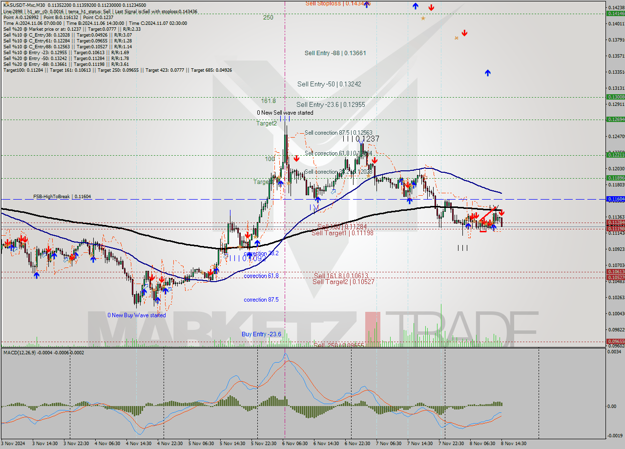
Task: Click the '8 Nov 14:30' time axis label
Action: (513, 444)
